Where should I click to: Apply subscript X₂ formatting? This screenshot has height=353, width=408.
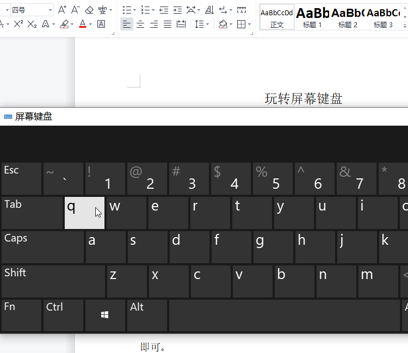[32, 24]
